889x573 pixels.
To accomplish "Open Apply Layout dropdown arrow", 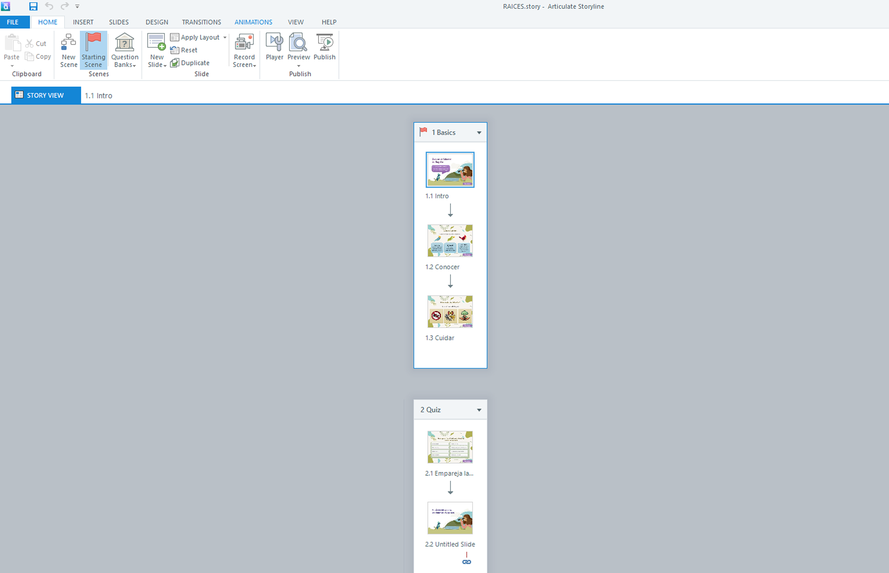I will click(225, 38).
